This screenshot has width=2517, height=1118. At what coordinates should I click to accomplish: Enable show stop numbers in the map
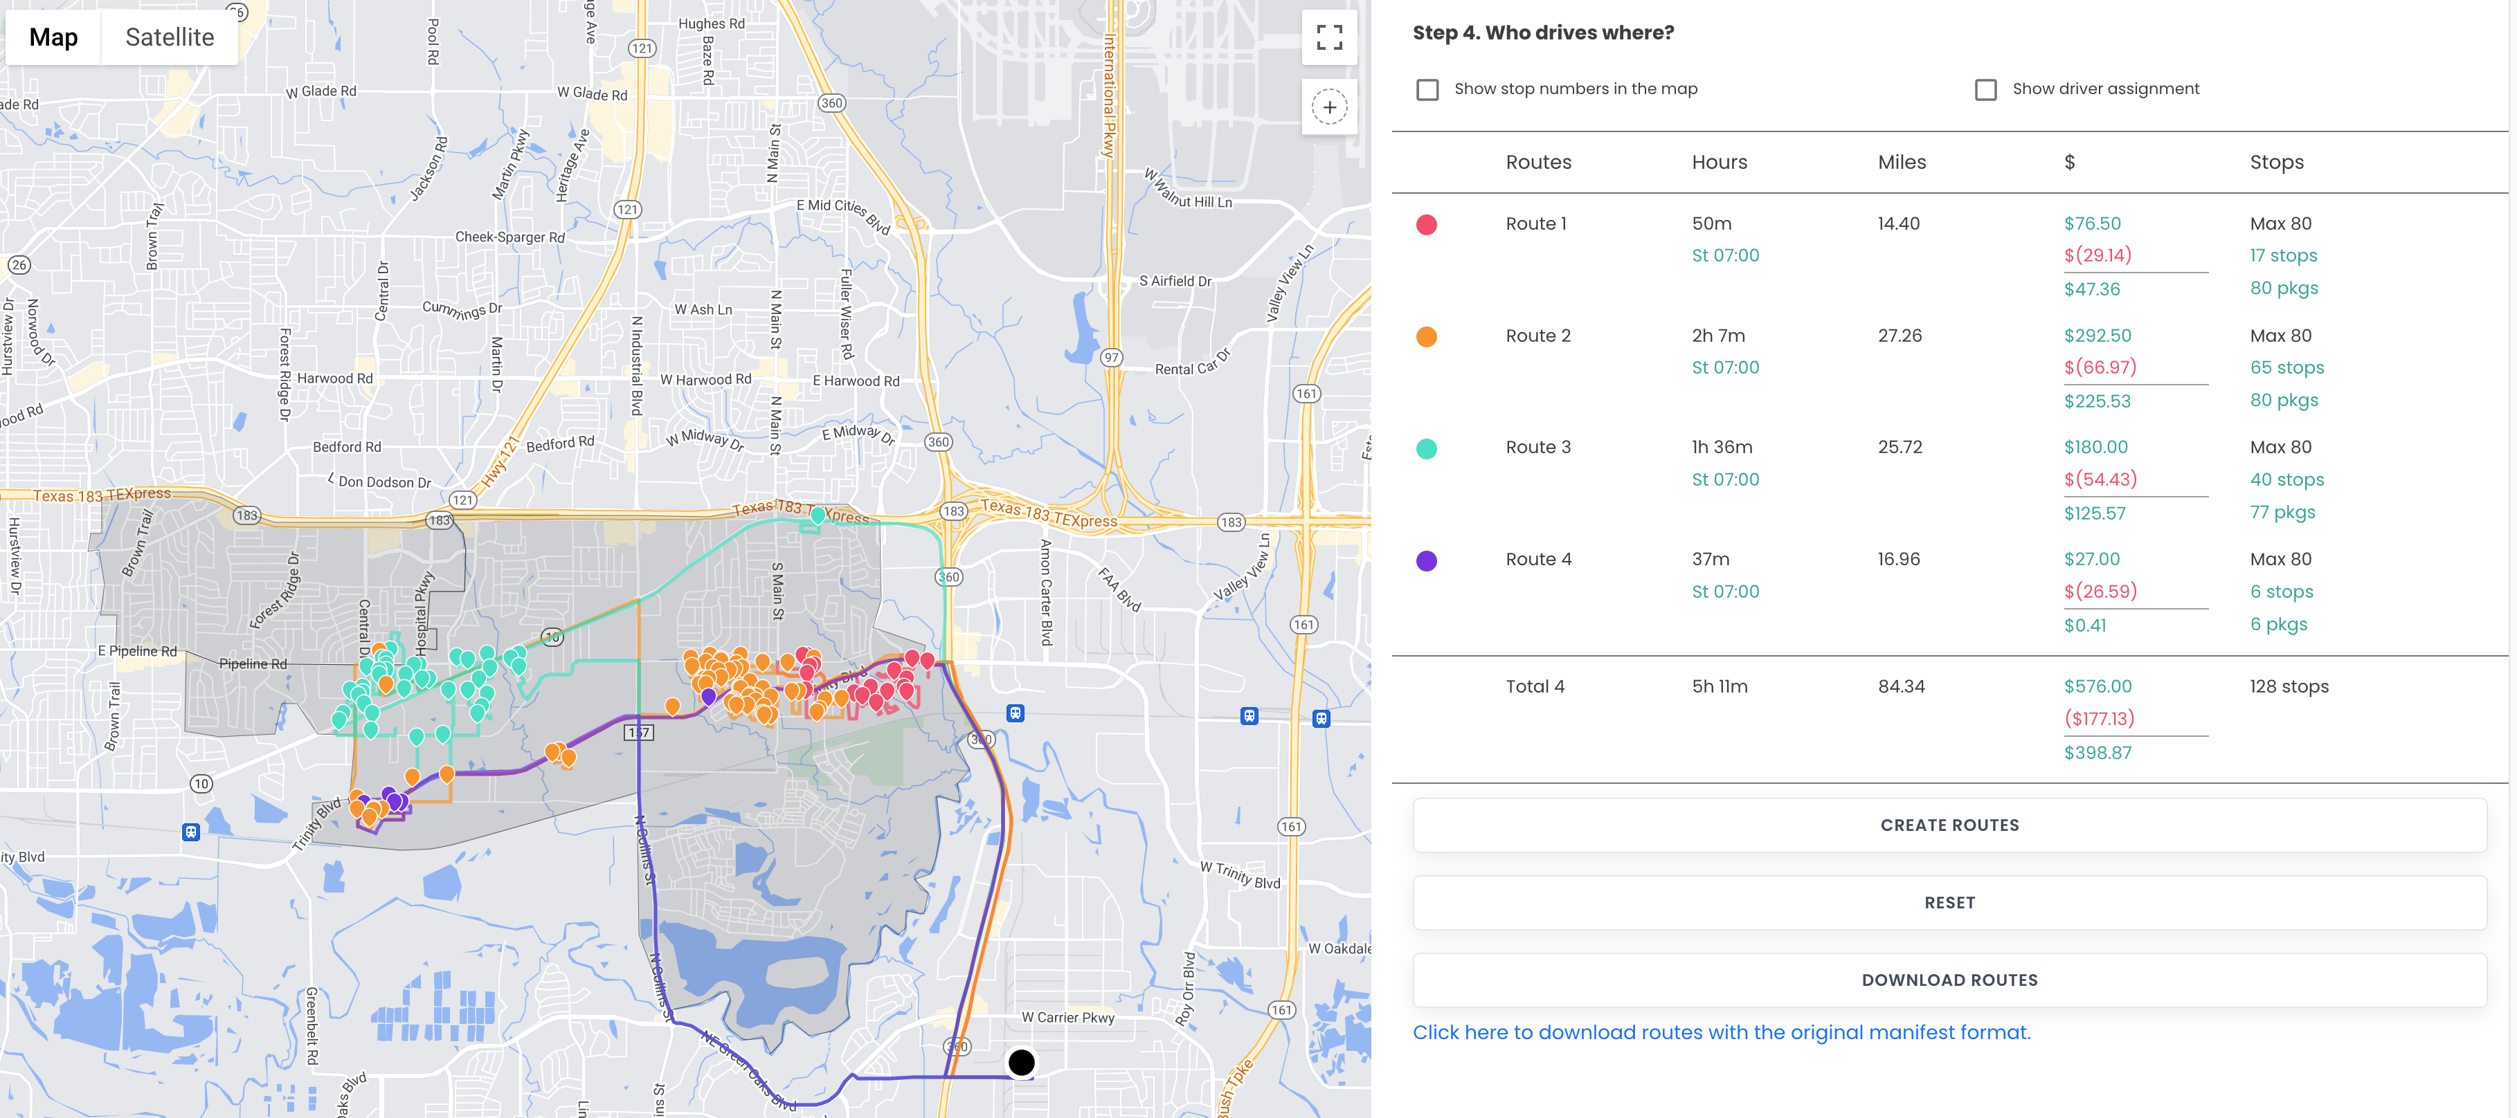(1427, 90)
